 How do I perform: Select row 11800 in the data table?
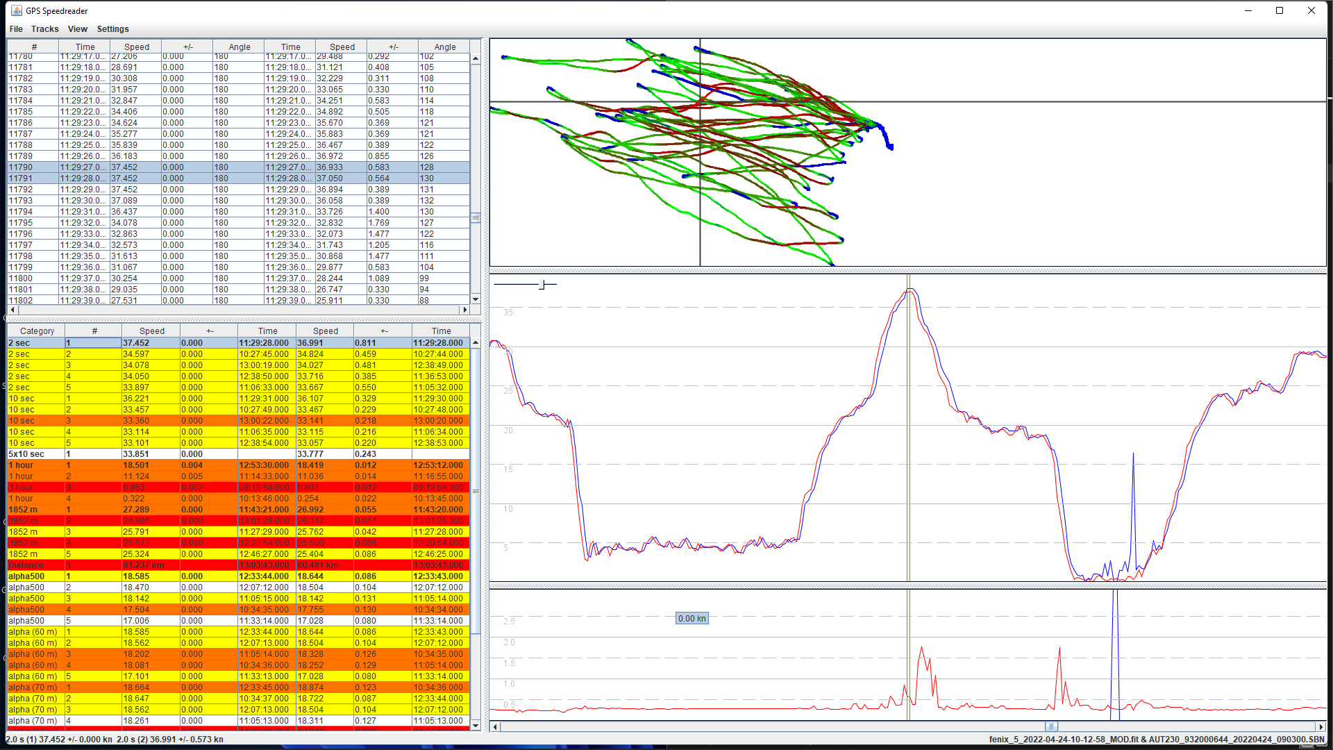[x=238, y=278]
